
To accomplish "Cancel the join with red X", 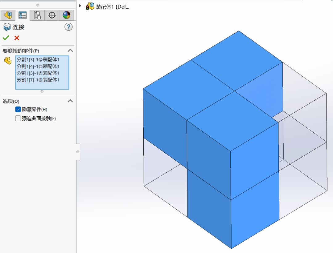I will point(17,38).
